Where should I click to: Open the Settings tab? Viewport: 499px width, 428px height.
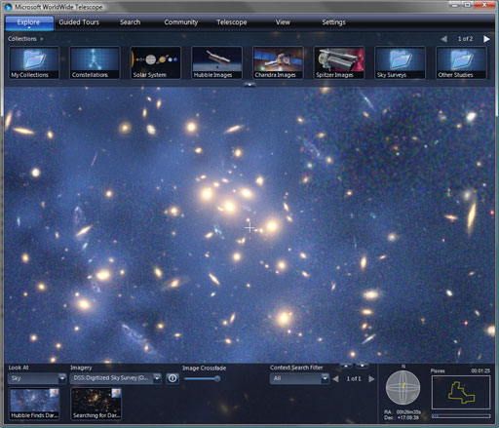point(333,22)
